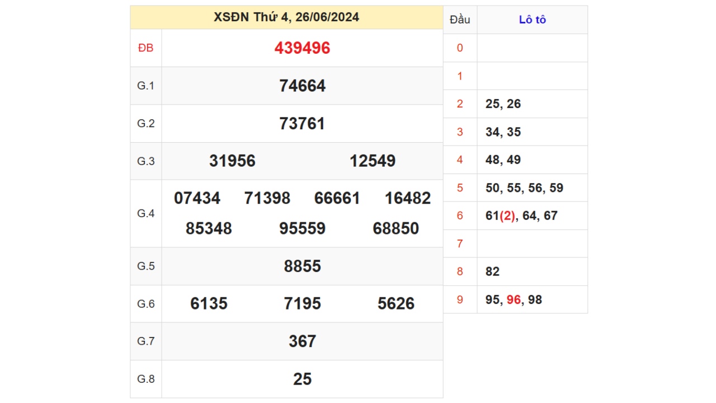Click the G.3 row label
This screenshot has height=403, width=716.
point(146,161)
